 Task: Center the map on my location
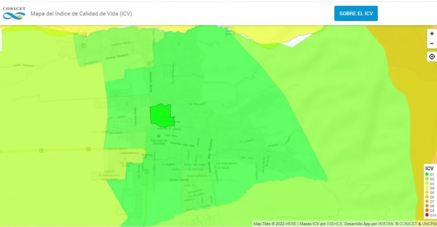pos(432,56)
